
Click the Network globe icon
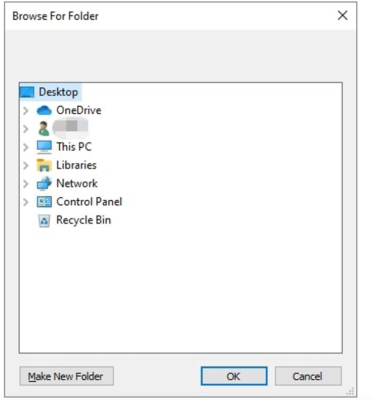[44, 184]
